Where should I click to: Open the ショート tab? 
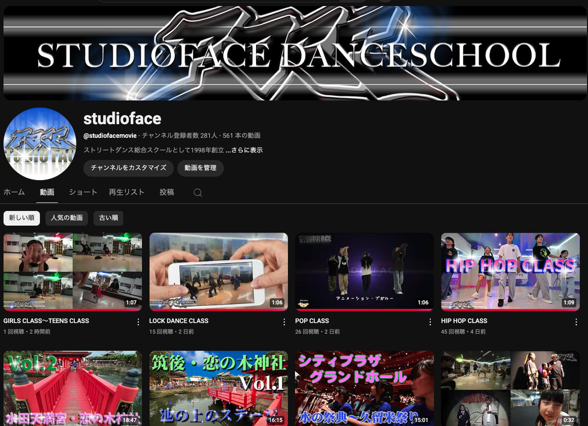(x=83, y=192)
